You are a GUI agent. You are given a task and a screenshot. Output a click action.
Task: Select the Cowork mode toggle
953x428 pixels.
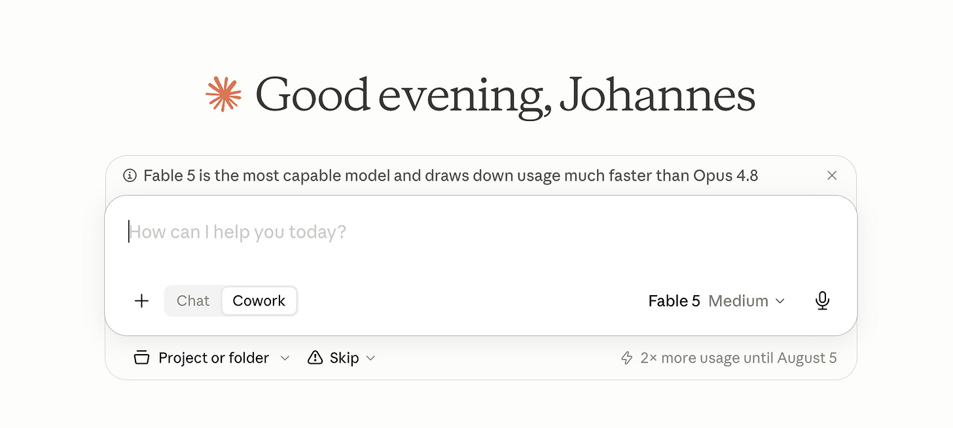259,301
